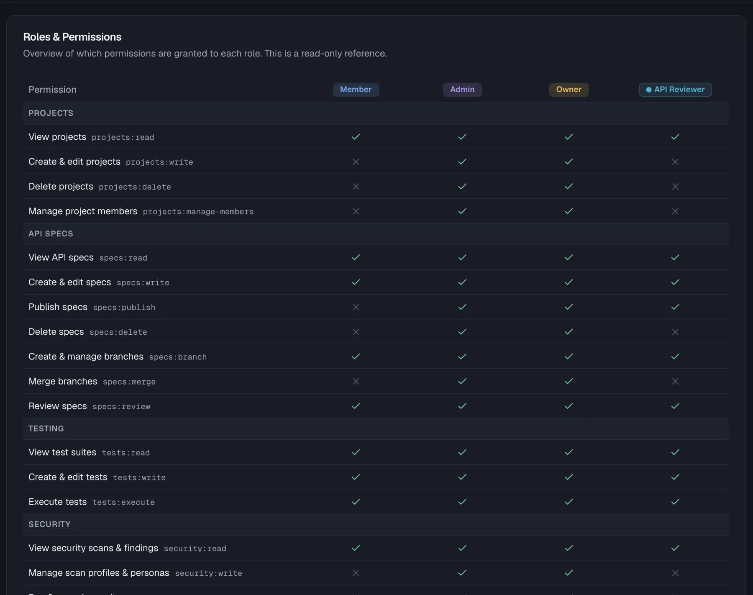753x595 pixels.
Task: Click the View projects permission label
Action: (57, 137)
